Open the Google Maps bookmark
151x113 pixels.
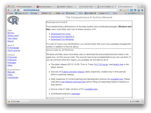pyautogui.click(x=104, y=13)
